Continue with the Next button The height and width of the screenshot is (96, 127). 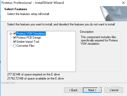pyautogui.click(x=92, y=90)
